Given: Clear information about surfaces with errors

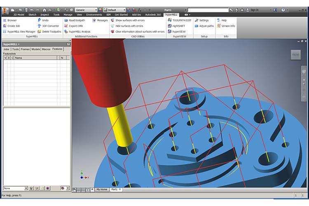Looking at the screenshot, I should pos(138,32).
